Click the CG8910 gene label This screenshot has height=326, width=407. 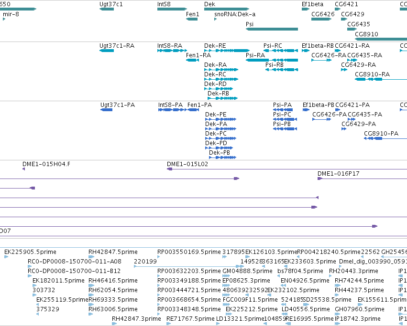click(366, 34)
